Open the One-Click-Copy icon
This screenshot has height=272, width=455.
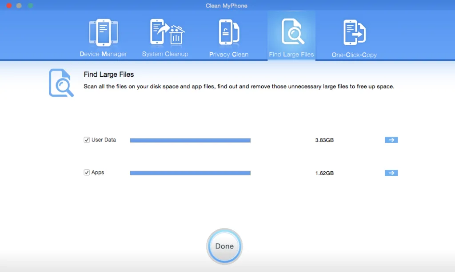[354, 32]
